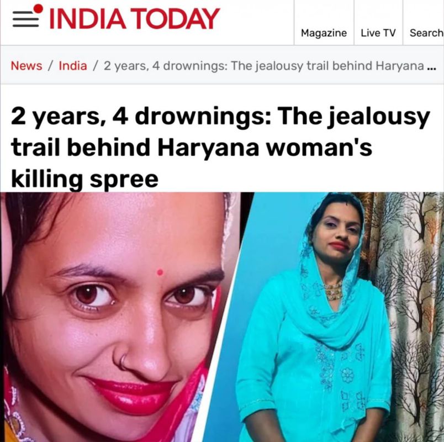Screen dimensions: 444x442
Task: Click the red notification dot above the menu icon
Action: [x=38, y=8]
